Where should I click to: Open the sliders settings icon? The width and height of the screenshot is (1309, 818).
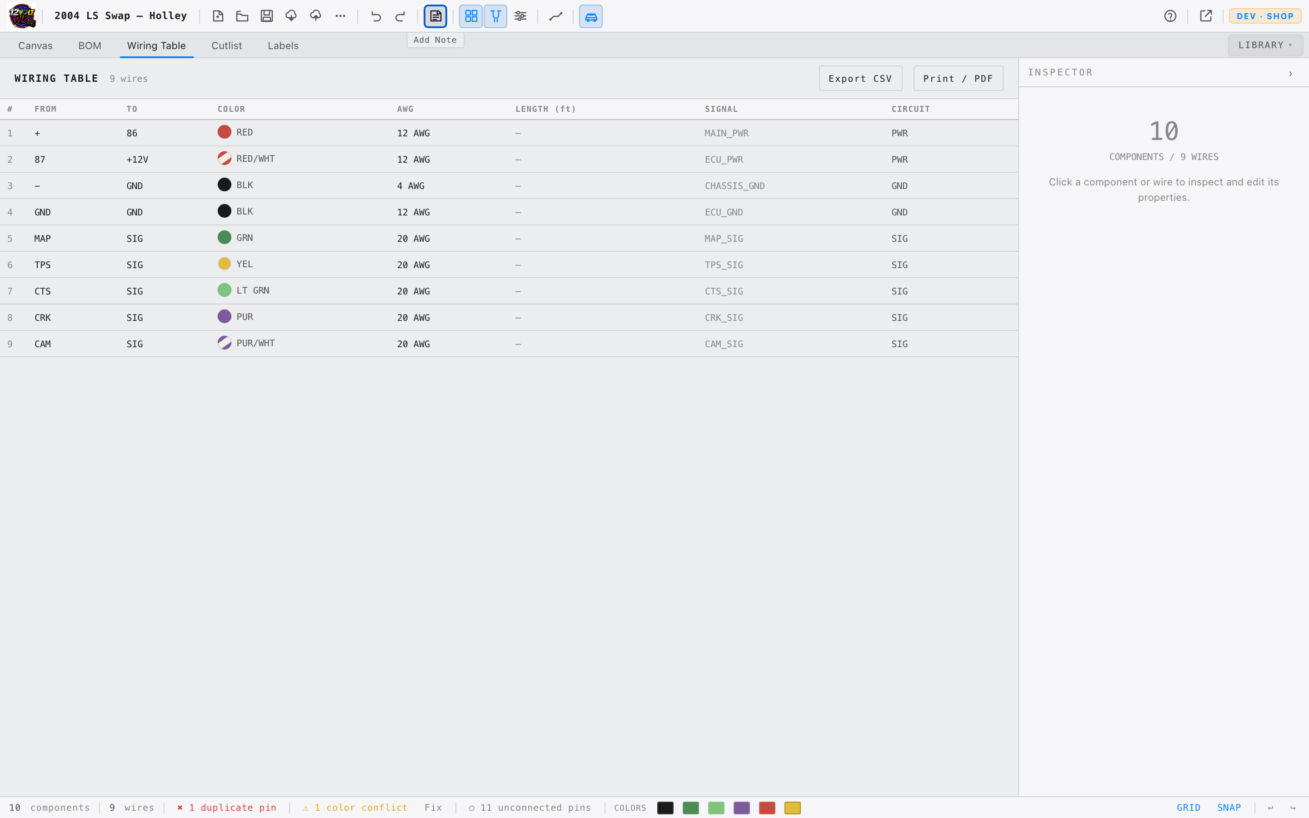click(520, 16)
